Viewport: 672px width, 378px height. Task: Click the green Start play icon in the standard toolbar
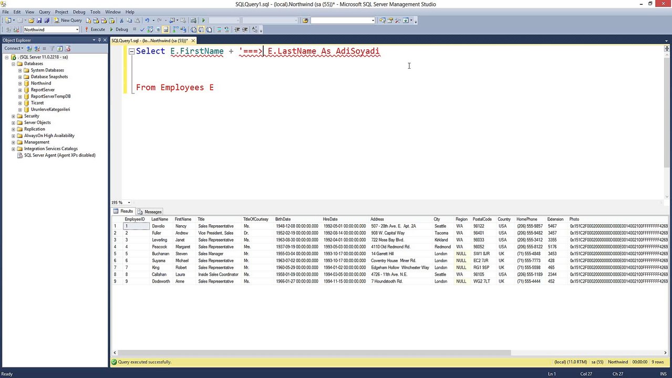pyautogui.click(x=203, y=20)
